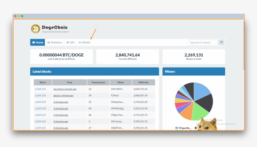Click miner cell DMr3fEiV...
This screenshot has height=147, width=257.
click(x=117, y=89)
